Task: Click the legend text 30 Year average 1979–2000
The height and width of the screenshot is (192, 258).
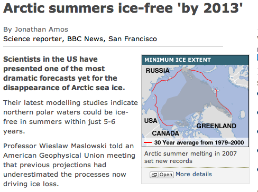Action: pyautogui.click(x=199, y=142)
